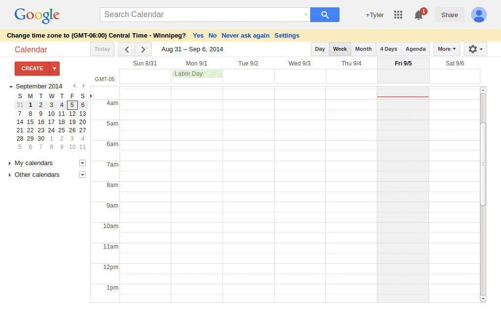Expand the My calendars section
The image size is (501, 315).
[9, 163]
